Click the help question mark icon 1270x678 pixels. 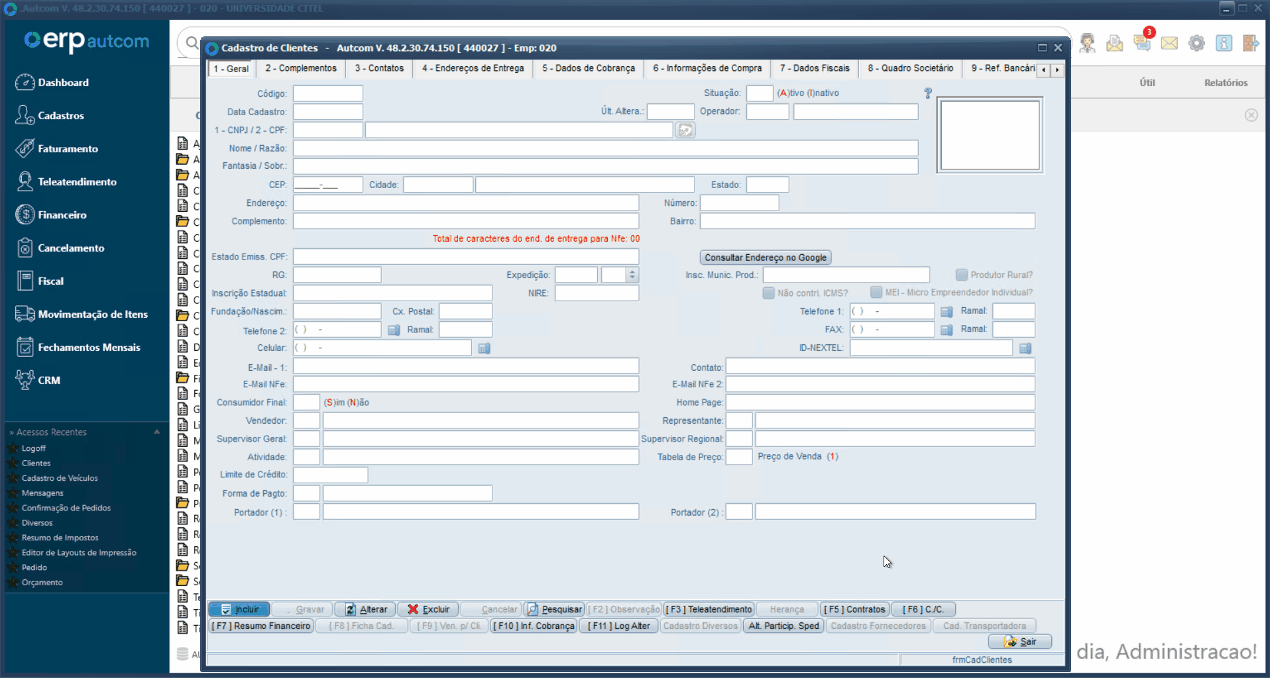coord(928,93)
